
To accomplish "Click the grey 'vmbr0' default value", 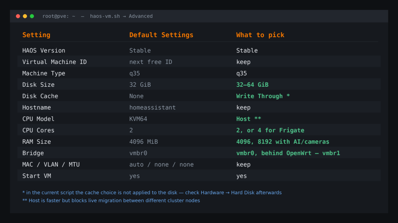I will 138,153.
